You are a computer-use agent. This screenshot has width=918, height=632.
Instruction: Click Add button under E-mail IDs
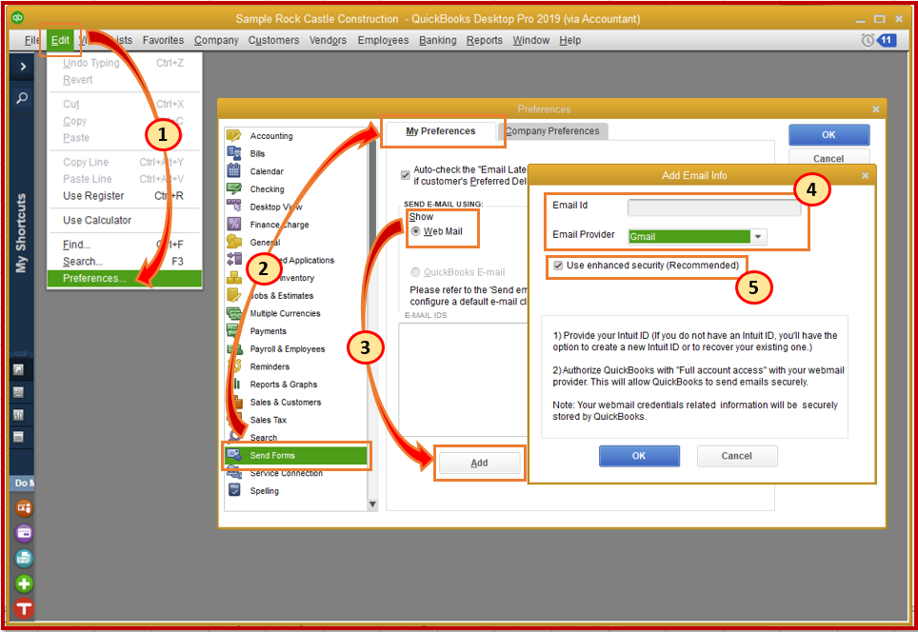[479, 463]
